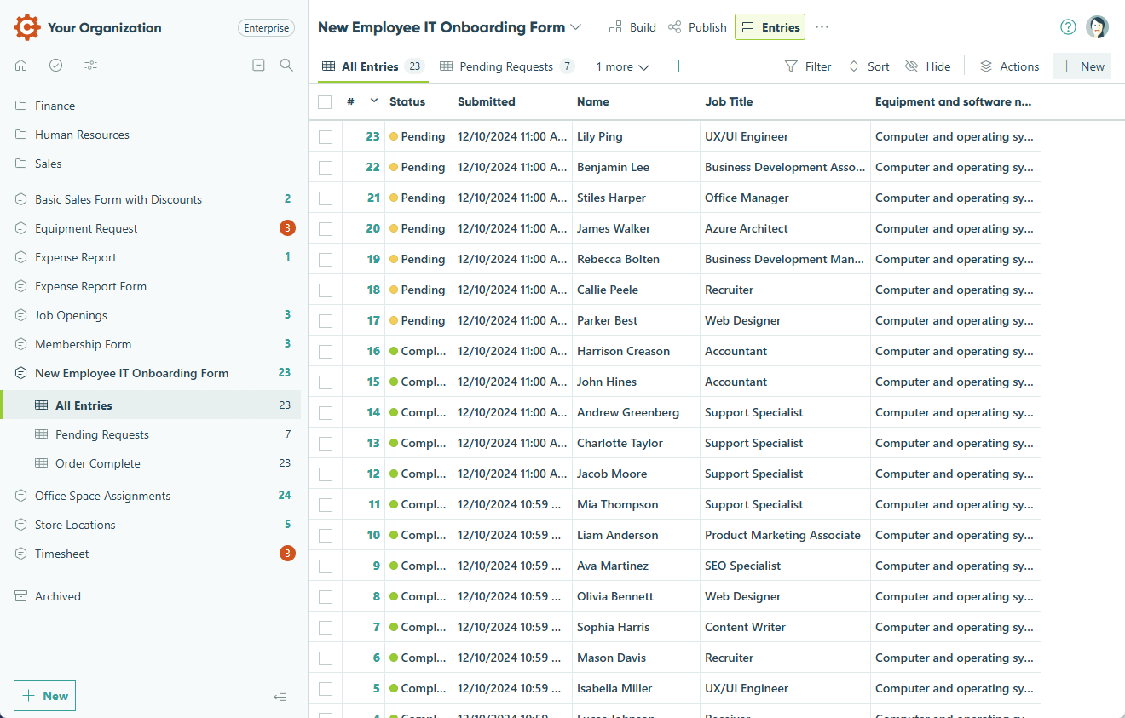Click the Cognito Forms organization logo

click(x=27, y=27)
